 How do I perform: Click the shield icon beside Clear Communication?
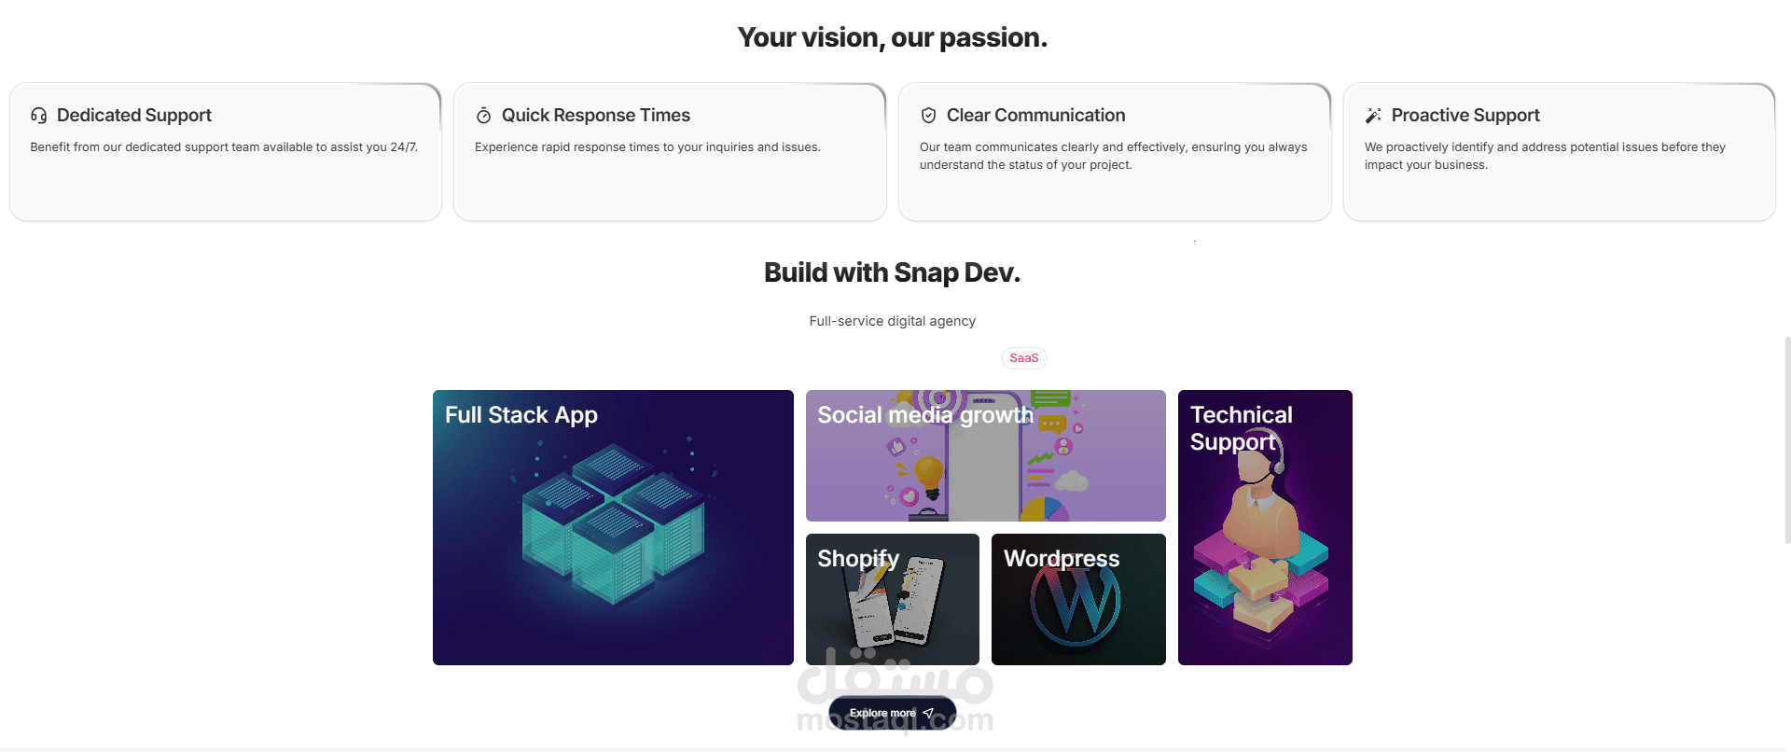[928, 116]
